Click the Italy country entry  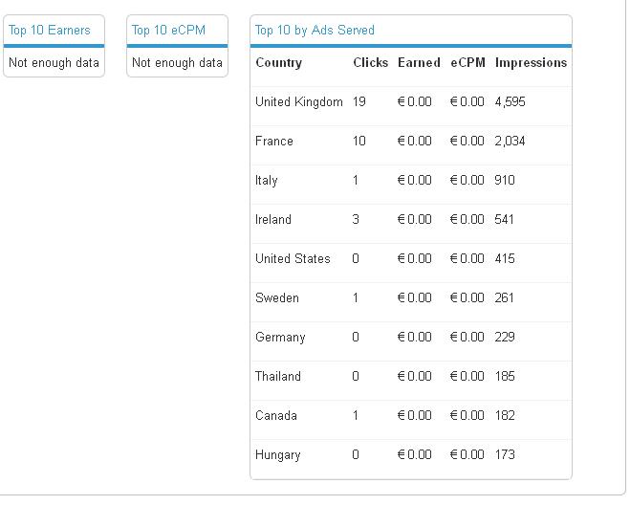tap(267, 180)
